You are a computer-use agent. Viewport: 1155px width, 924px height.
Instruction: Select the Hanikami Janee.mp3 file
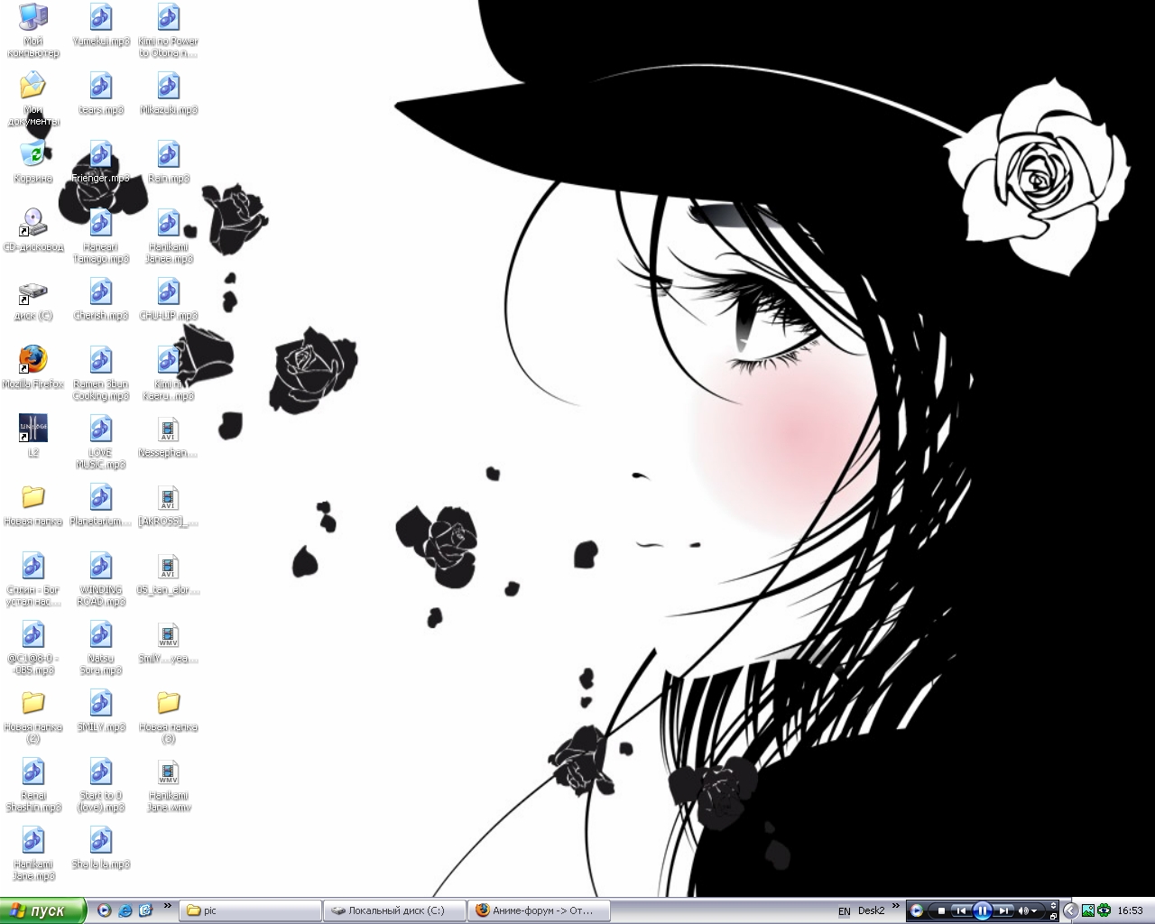coord(169,236)
